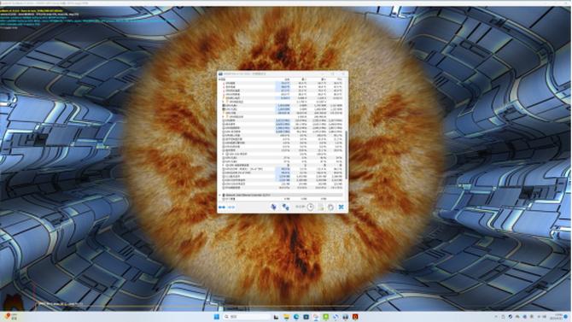Open the weather widget on the taskbar
This screenshot has width=572, height=322.
pos(11,317)
